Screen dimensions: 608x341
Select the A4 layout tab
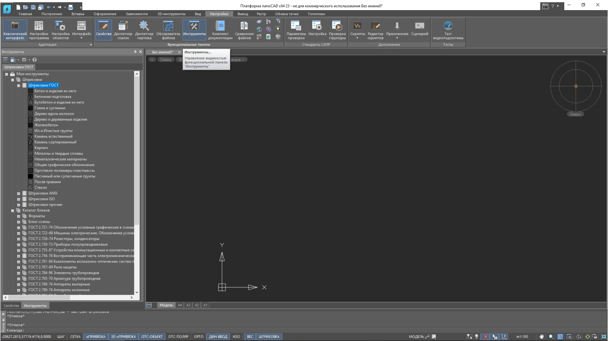coord(180,305)
